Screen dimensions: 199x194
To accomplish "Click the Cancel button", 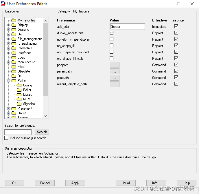I will click(45, 183).
